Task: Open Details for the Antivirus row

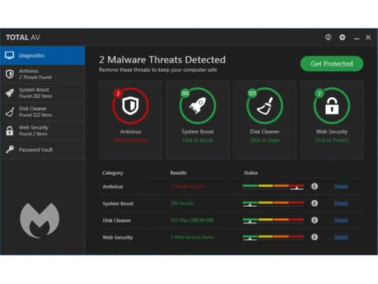Action: pos(341,186)
